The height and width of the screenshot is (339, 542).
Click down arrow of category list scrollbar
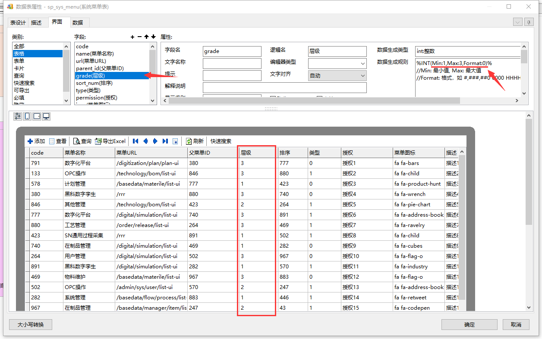[66, 100]
